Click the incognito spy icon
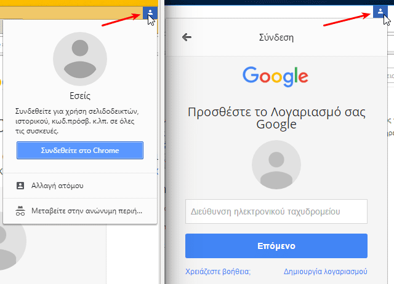Screen dimensions: 394x284 point(20,211)
